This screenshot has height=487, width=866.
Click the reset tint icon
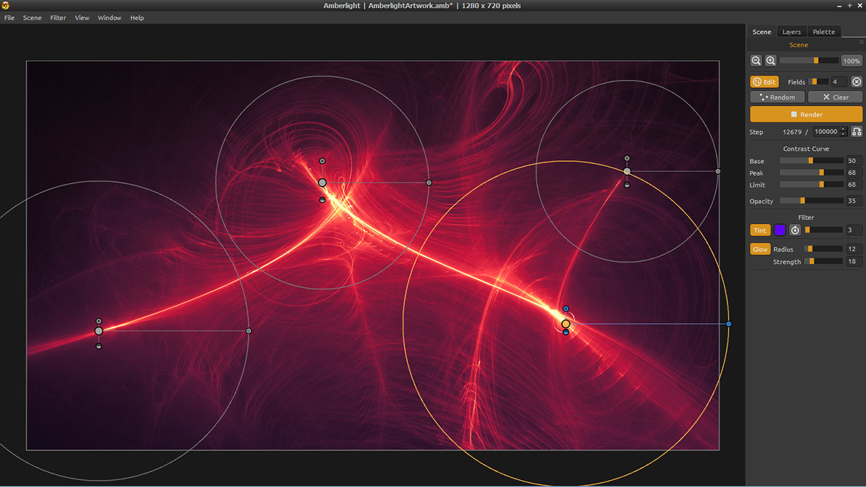(x=795, y=230)
